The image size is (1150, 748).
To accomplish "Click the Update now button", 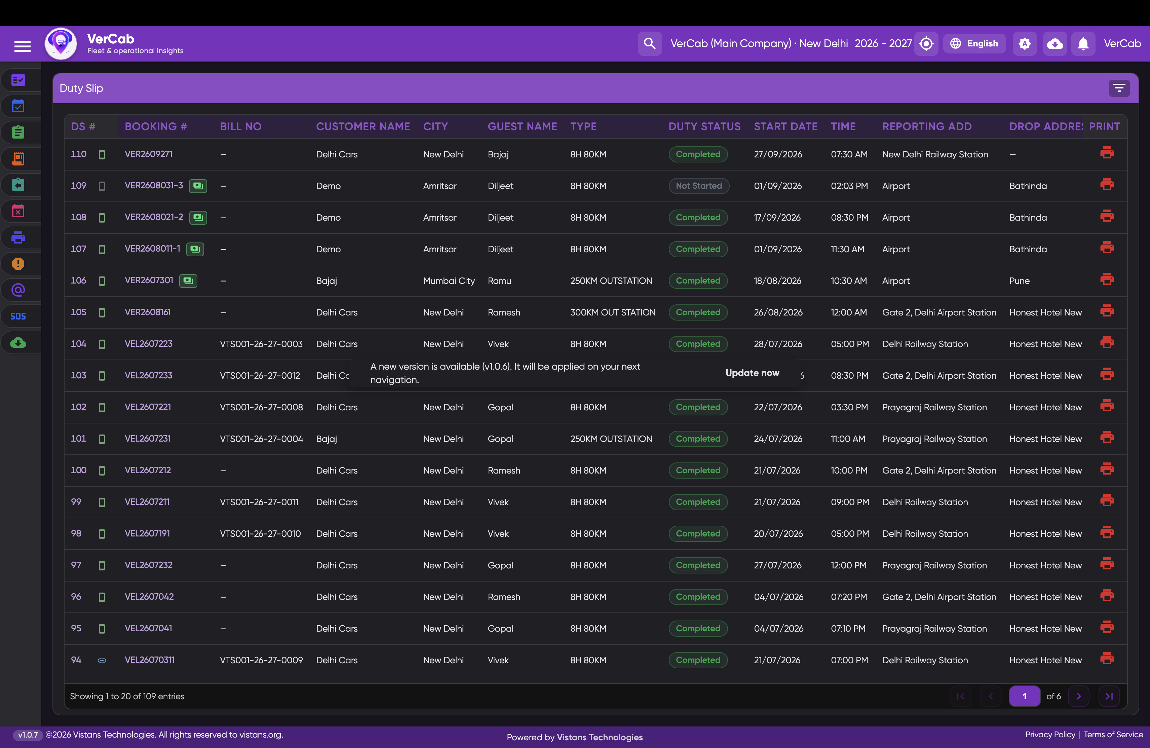I will click(752, 373).
